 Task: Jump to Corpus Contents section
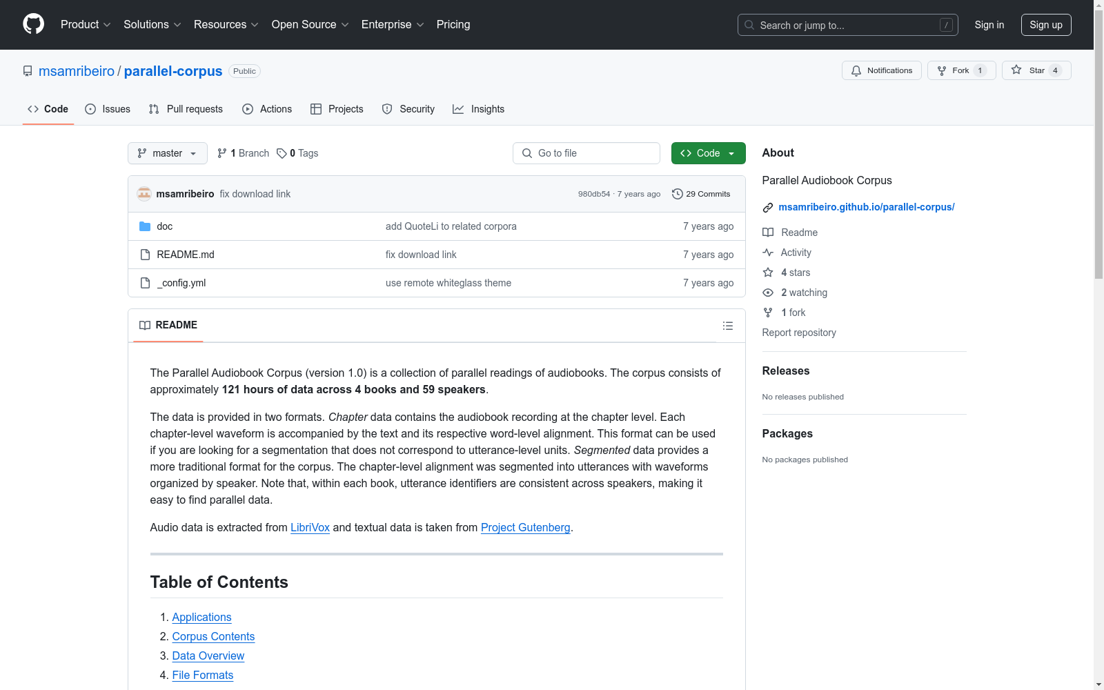tap(213, 636)
